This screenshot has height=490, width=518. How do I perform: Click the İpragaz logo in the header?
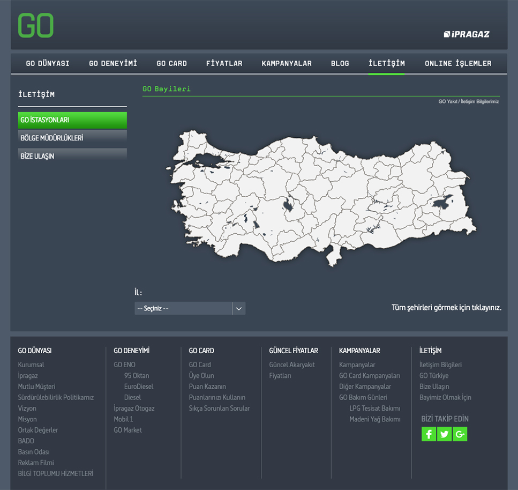tap(466, 34)
